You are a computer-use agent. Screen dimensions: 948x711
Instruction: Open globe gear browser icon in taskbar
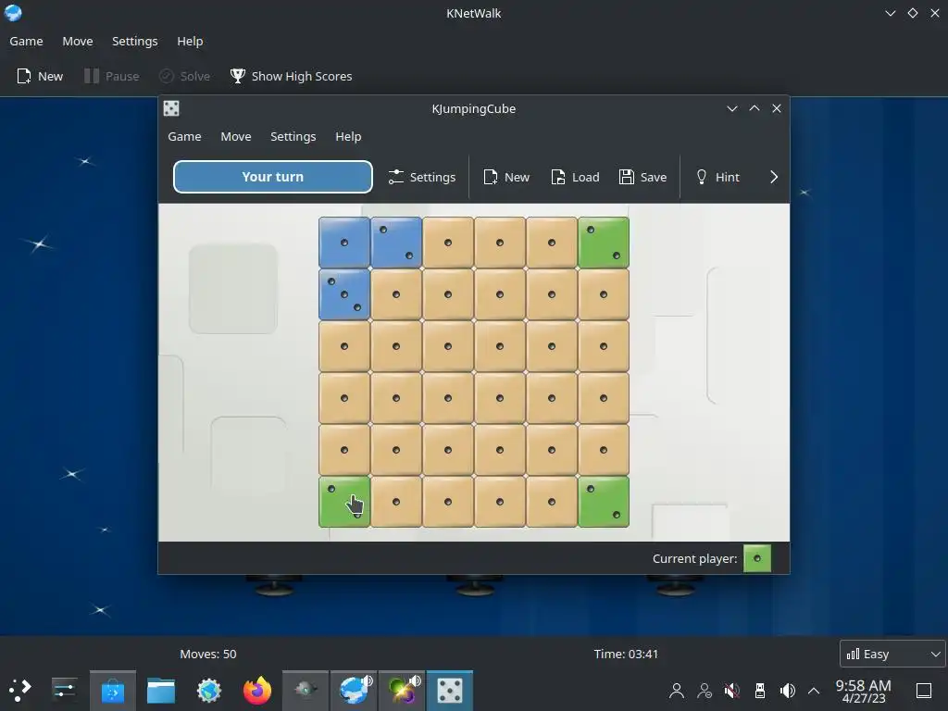209,691
